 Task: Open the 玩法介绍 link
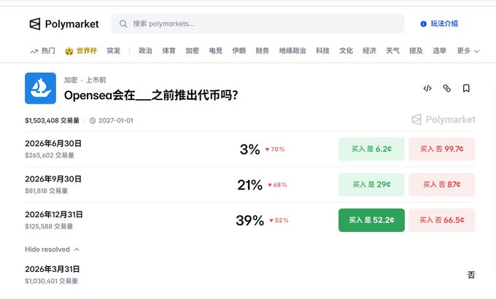pyautogui.click(x=444, y=24)
